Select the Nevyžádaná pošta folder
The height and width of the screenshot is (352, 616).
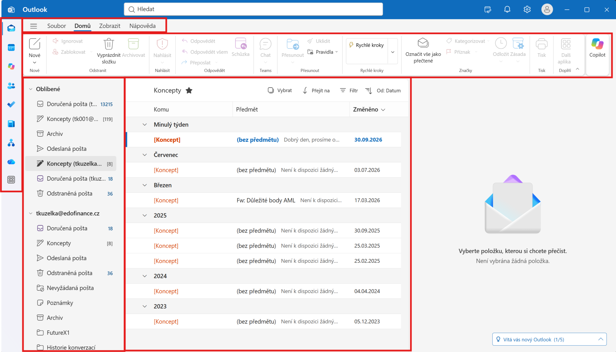pyautogui.click(x=71, y=288)
